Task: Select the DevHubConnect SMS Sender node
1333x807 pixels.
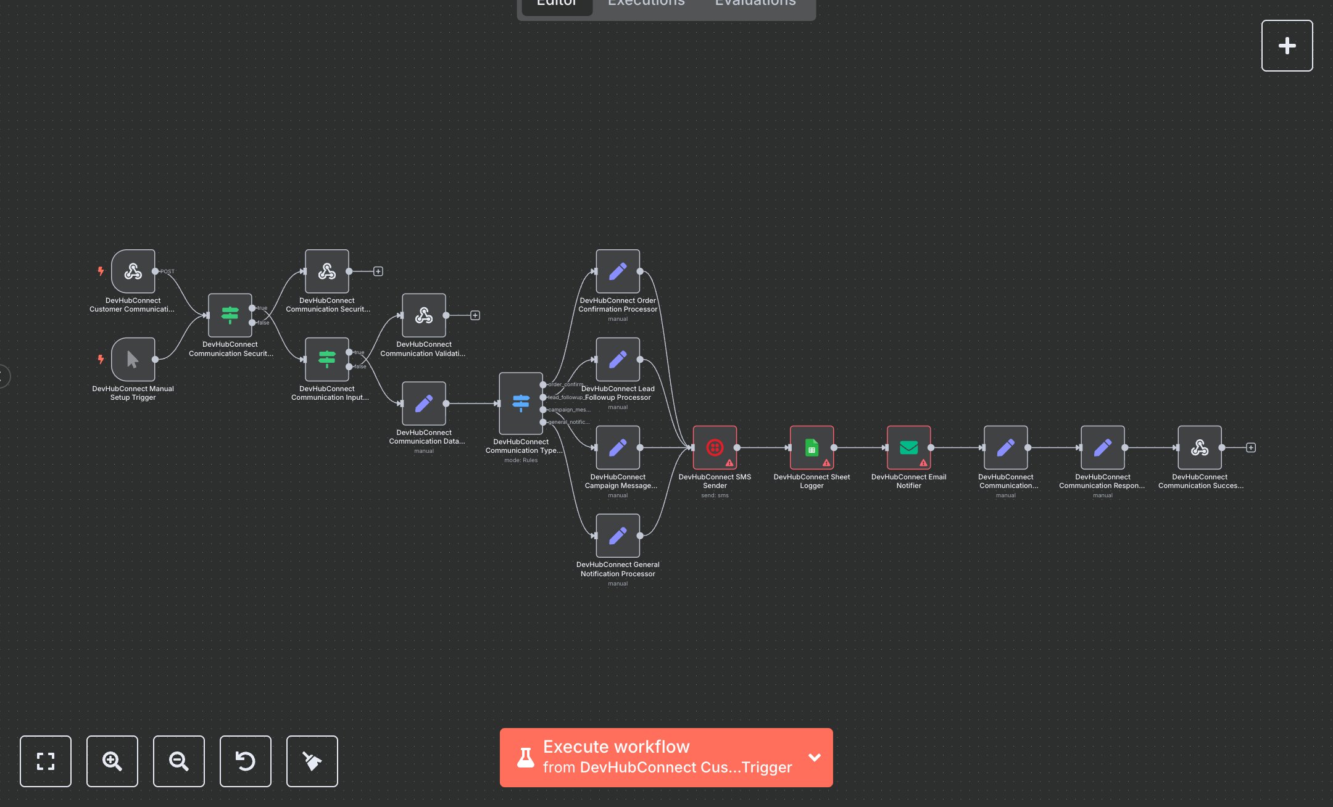Action: (x=715, y=447)
